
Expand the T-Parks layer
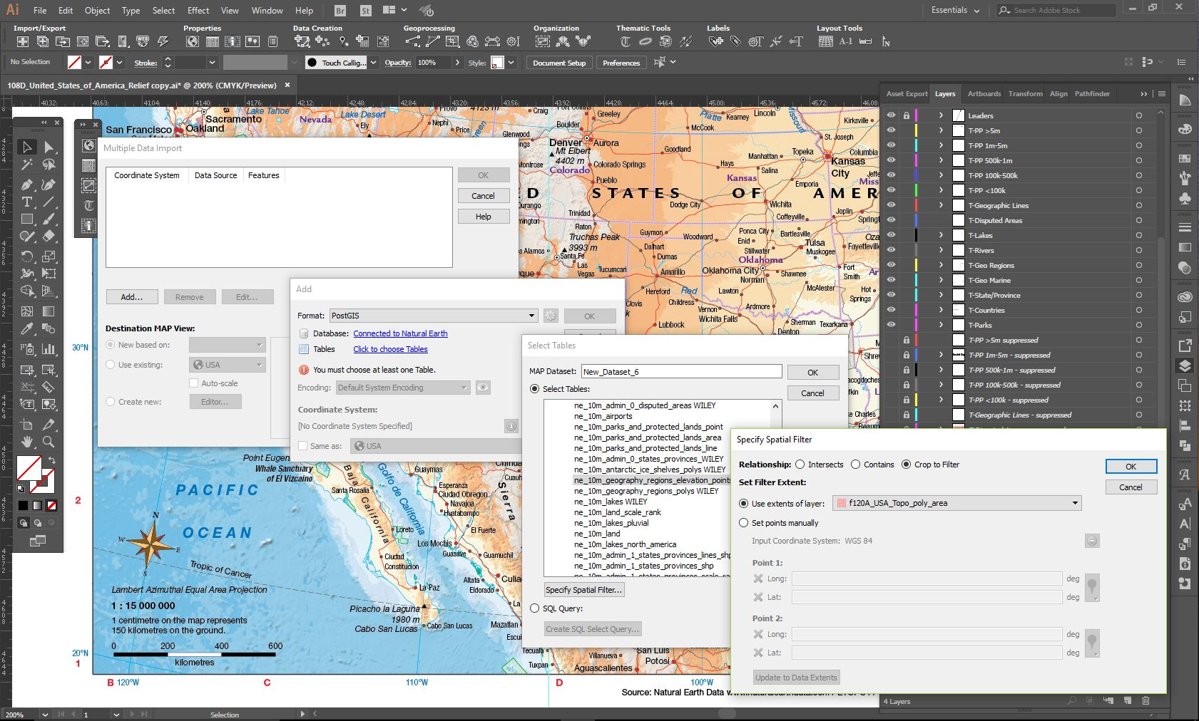pos(941,325)
